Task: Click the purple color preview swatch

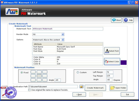Action: click(x=124, y=63)
